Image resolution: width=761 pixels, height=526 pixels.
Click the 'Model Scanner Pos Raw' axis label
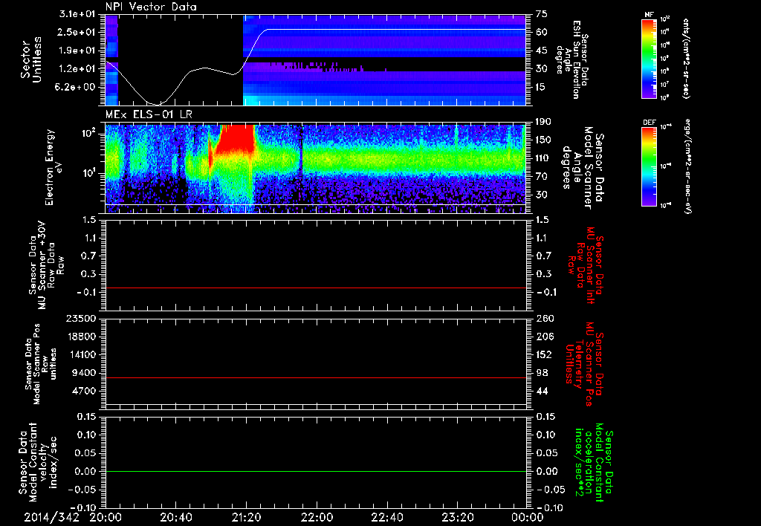pos(41,364)
